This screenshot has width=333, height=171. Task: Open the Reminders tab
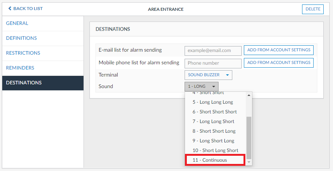20,68
